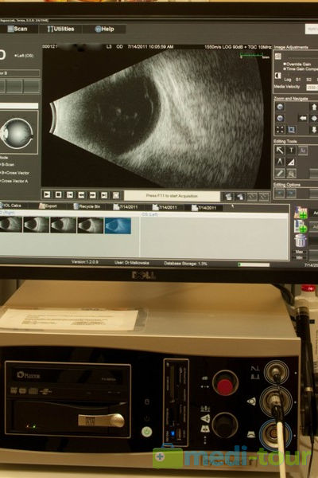Click the Export button
This screenshot has height=478, width=318.
click(x=48, y=206)
